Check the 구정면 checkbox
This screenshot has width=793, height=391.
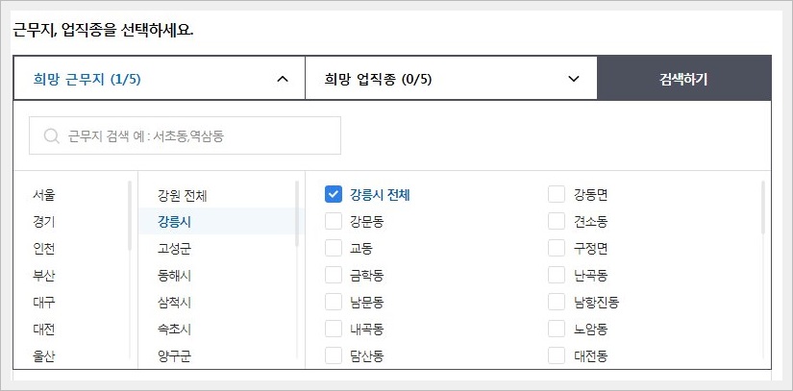click(557, 249)
